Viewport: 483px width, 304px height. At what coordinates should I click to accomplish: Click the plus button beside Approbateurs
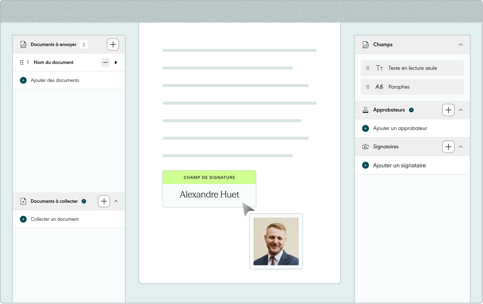click(x=448, y=110)
